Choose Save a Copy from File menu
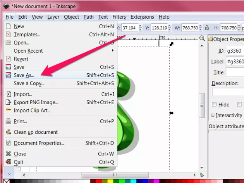This screenshot has height=183, width=244. (29, 83)
